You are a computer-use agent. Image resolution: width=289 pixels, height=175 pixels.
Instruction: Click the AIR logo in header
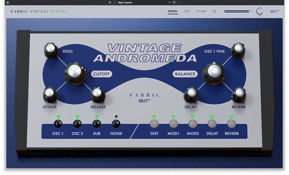click(x=275, y=12)
